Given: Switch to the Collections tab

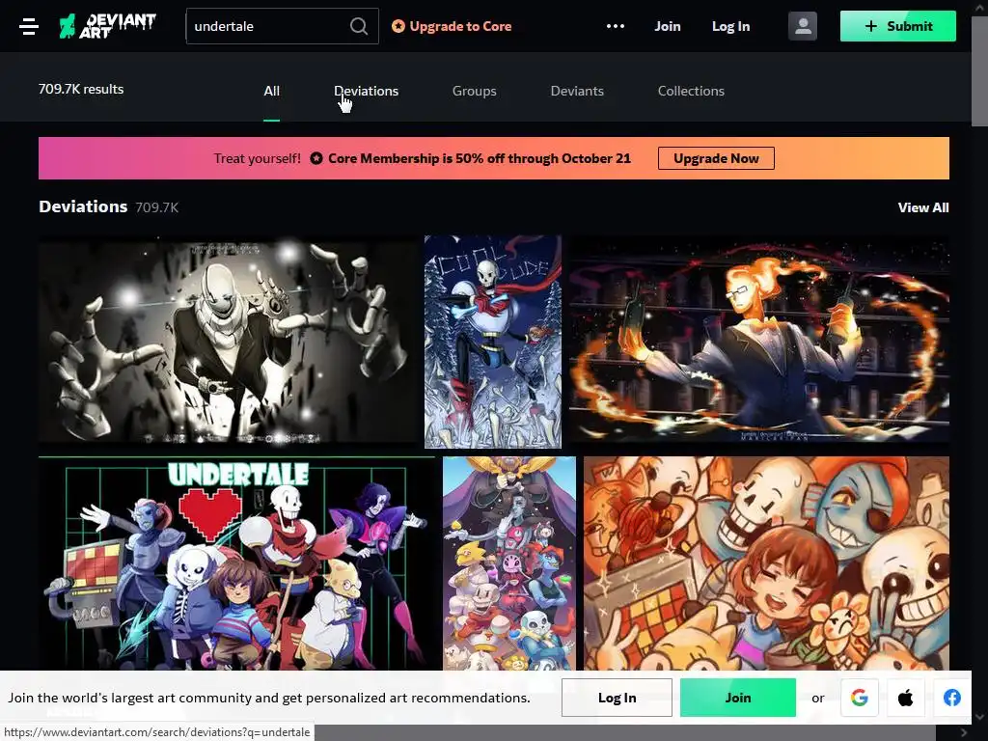Looking at the screenshot, I should [x=691, y=92].
